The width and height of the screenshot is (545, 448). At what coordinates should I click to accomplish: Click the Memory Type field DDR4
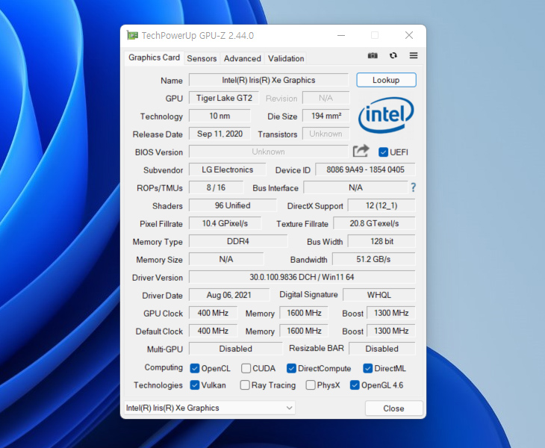pyautogui.click(x=238, y=241)
